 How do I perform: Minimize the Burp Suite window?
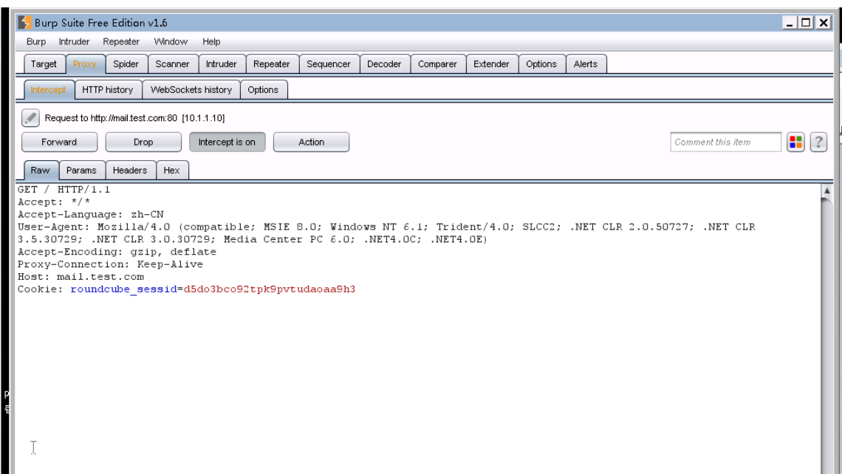[789, 23]
